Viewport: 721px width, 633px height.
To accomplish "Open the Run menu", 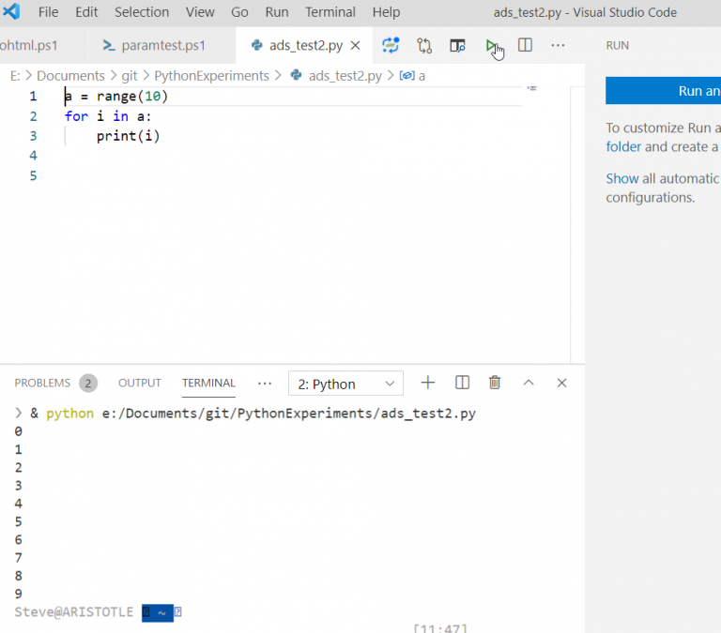I will 277,12.
